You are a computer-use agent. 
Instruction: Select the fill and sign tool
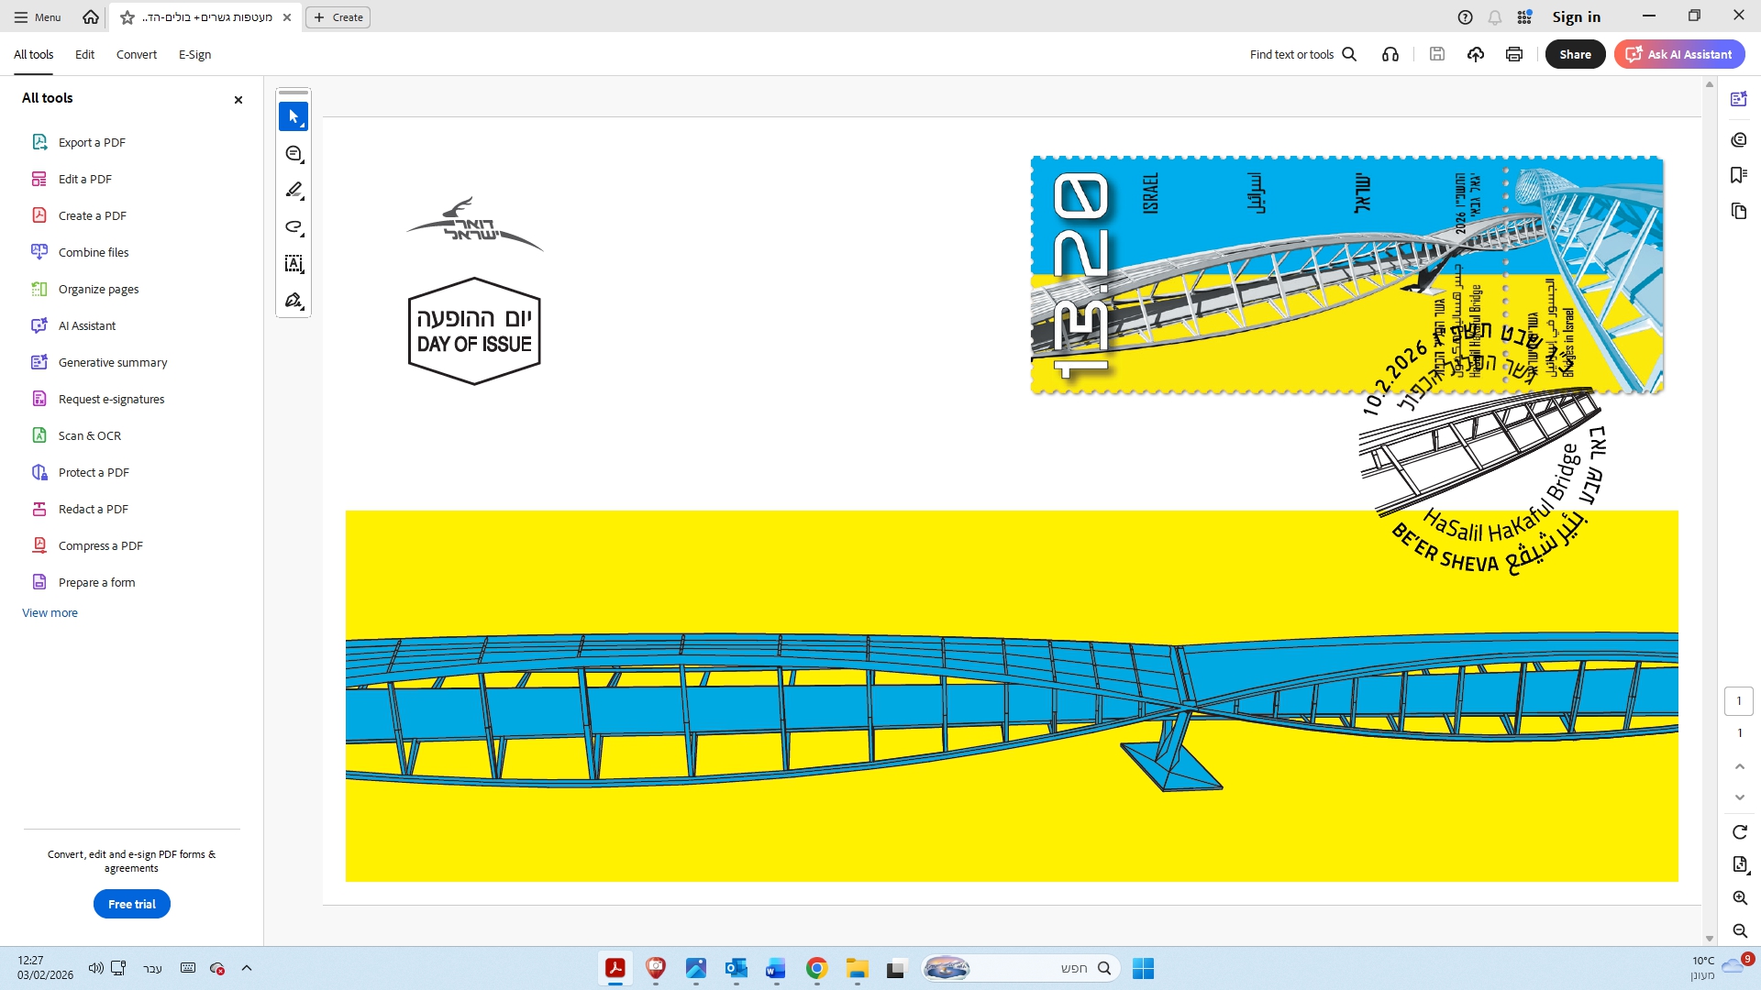tap(293, 301)
